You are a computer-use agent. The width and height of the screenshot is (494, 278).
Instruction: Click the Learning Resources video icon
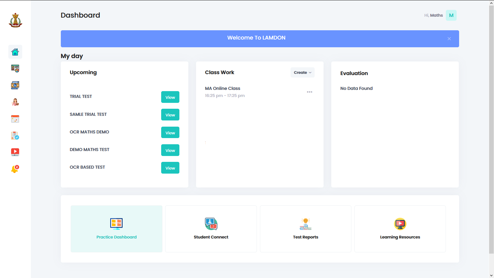pos(400,224)
